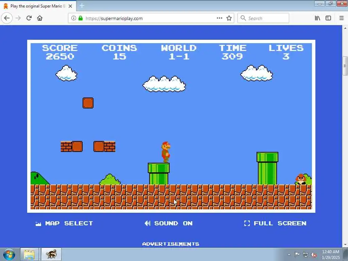The height and width of the screenshot is (261, 348).
Task: Minimize the browser window
Action: click(x=320, y=3)
